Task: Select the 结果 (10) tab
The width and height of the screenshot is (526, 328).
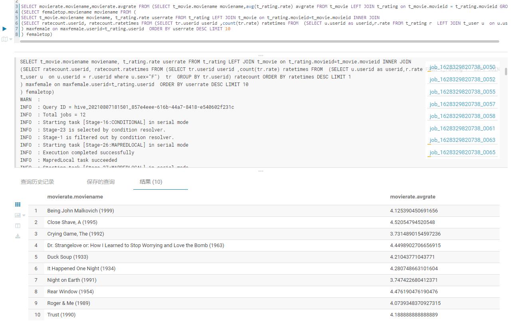Action: click(151, 182)
